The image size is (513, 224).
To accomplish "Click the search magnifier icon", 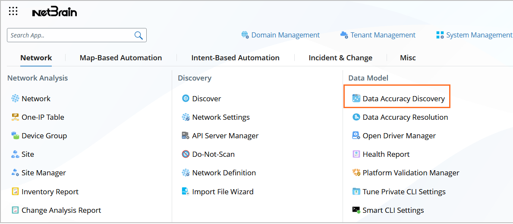I will pyautogui.click(x=138, y=35).
